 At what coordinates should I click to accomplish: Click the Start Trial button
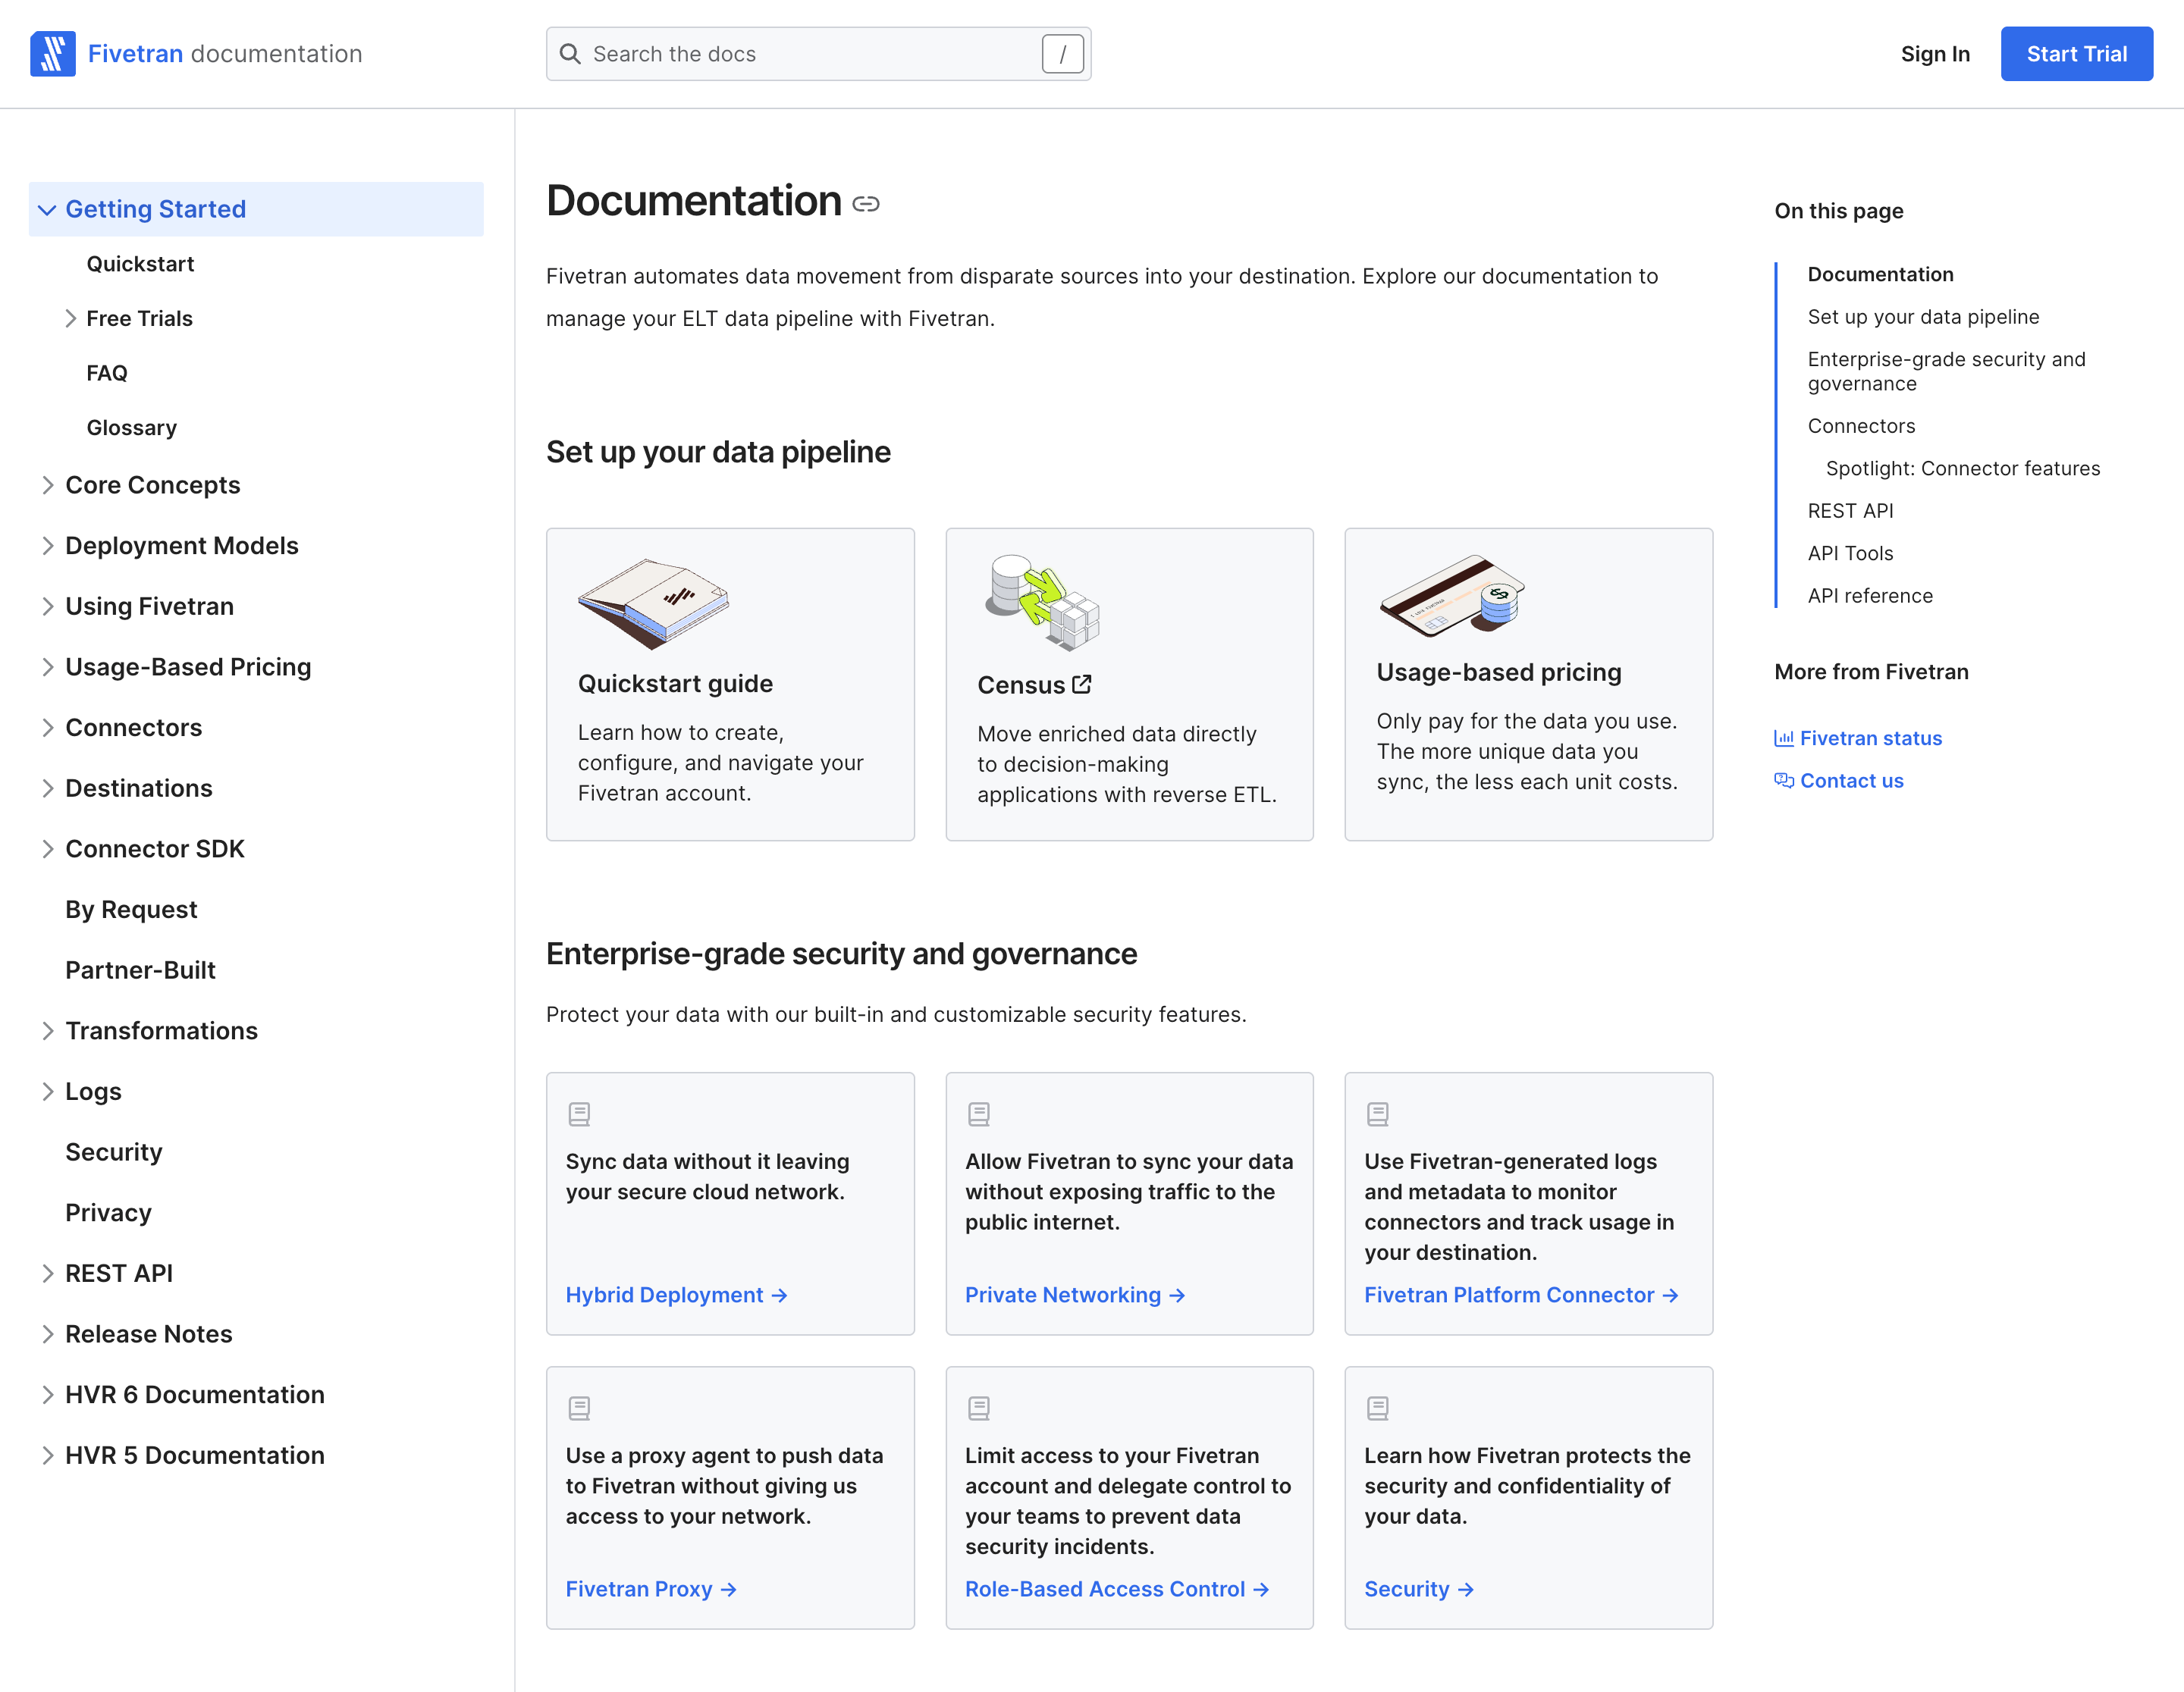pos(2076,54)
